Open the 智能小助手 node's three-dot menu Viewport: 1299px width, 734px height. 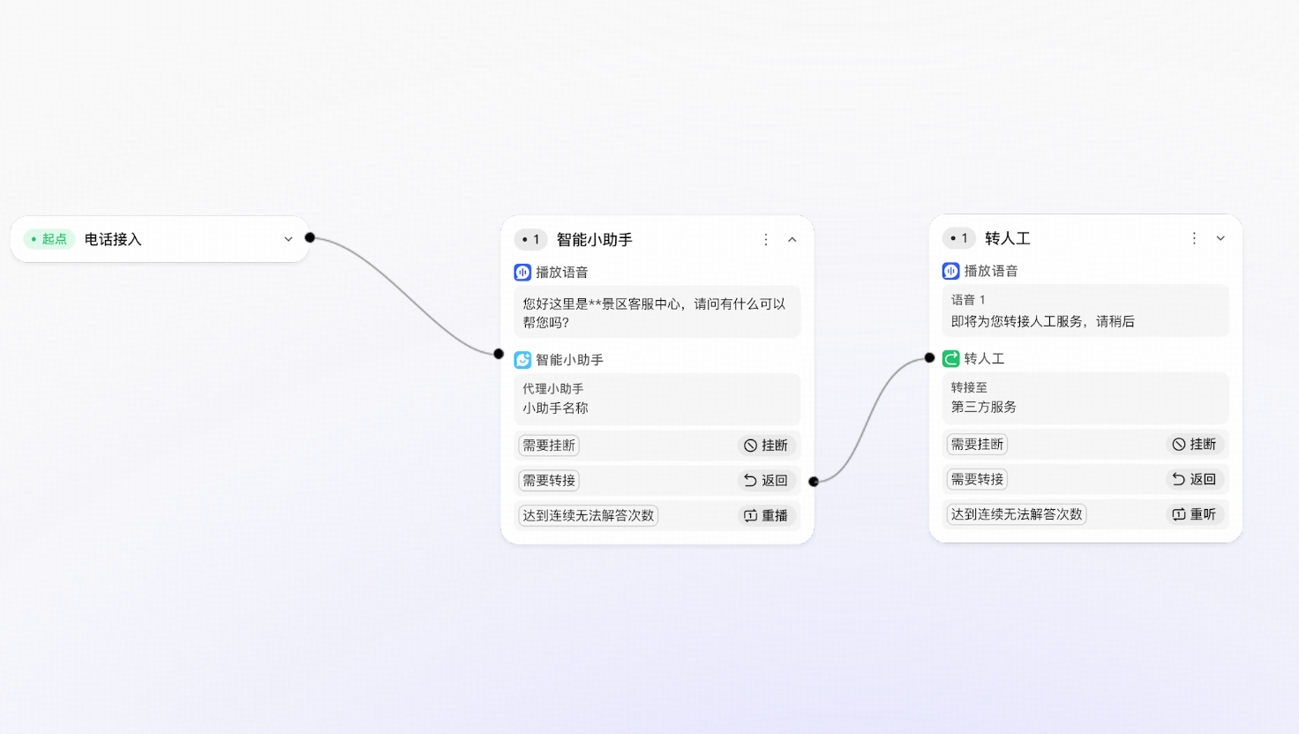tap(766, 239)
